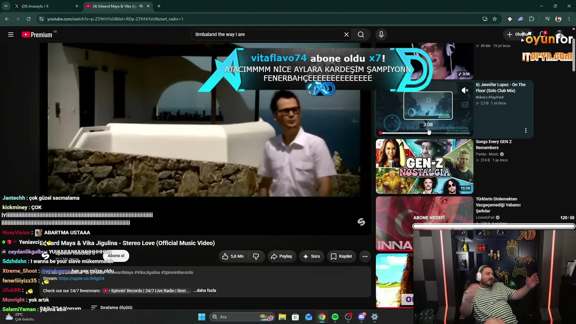Viewport: 576px width, 324px height.
Task: Bookmark this page with the star
Action: [495, 19]
